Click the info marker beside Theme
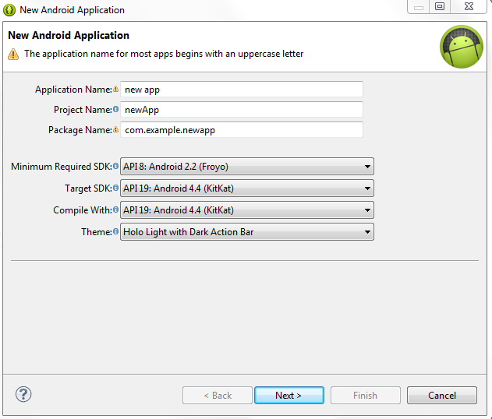 pos(116,231)
